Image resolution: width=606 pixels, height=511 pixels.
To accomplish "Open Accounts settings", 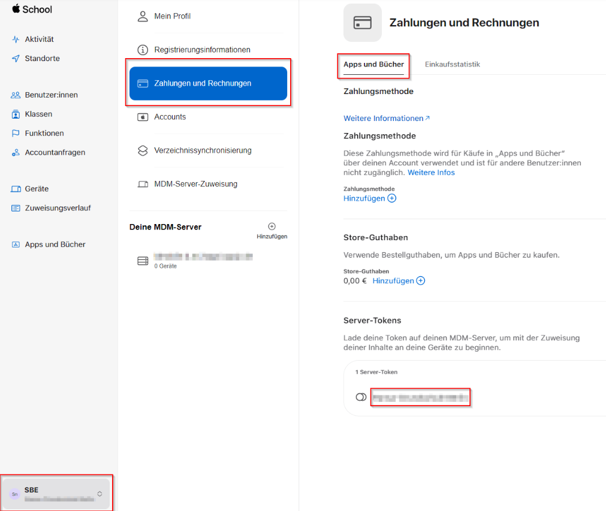I will (x=170, y=117).
